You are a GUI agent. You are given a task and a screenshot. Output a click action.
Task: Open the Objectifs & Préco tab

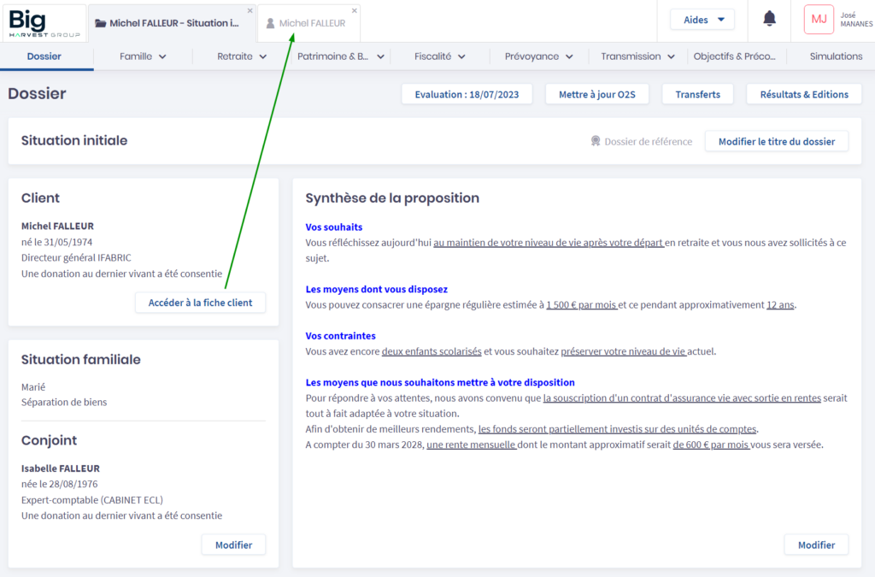[734, 56]
